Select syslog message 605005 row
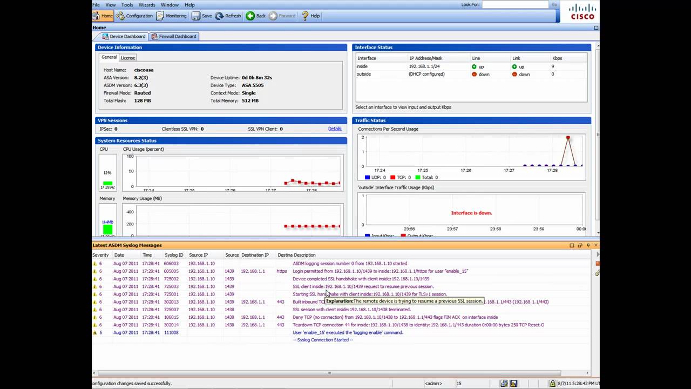 point(341,271)
